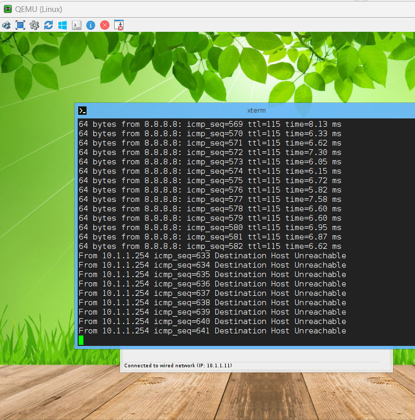Refresh the screen using the blue arrows icon
415x420 pixels.
click(x=48, y=25)
